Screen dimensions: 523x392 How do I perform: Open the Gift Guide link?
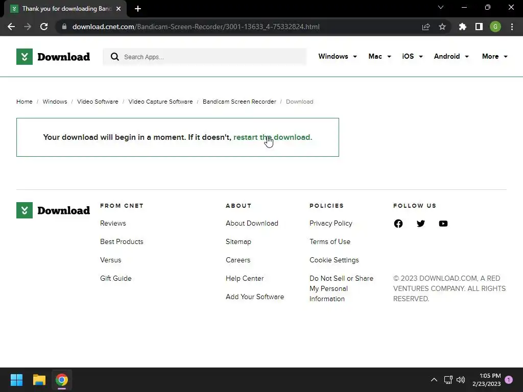pos(116,278)
